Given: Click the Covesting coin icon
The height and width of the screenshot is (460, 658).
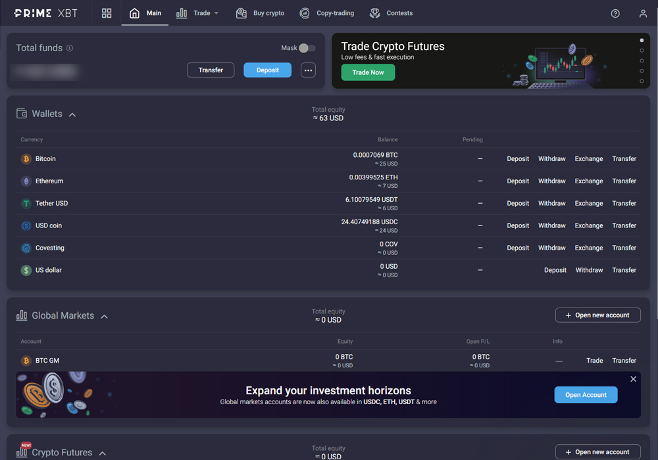Looking at the screenshot, I should (x=26, y=248).
